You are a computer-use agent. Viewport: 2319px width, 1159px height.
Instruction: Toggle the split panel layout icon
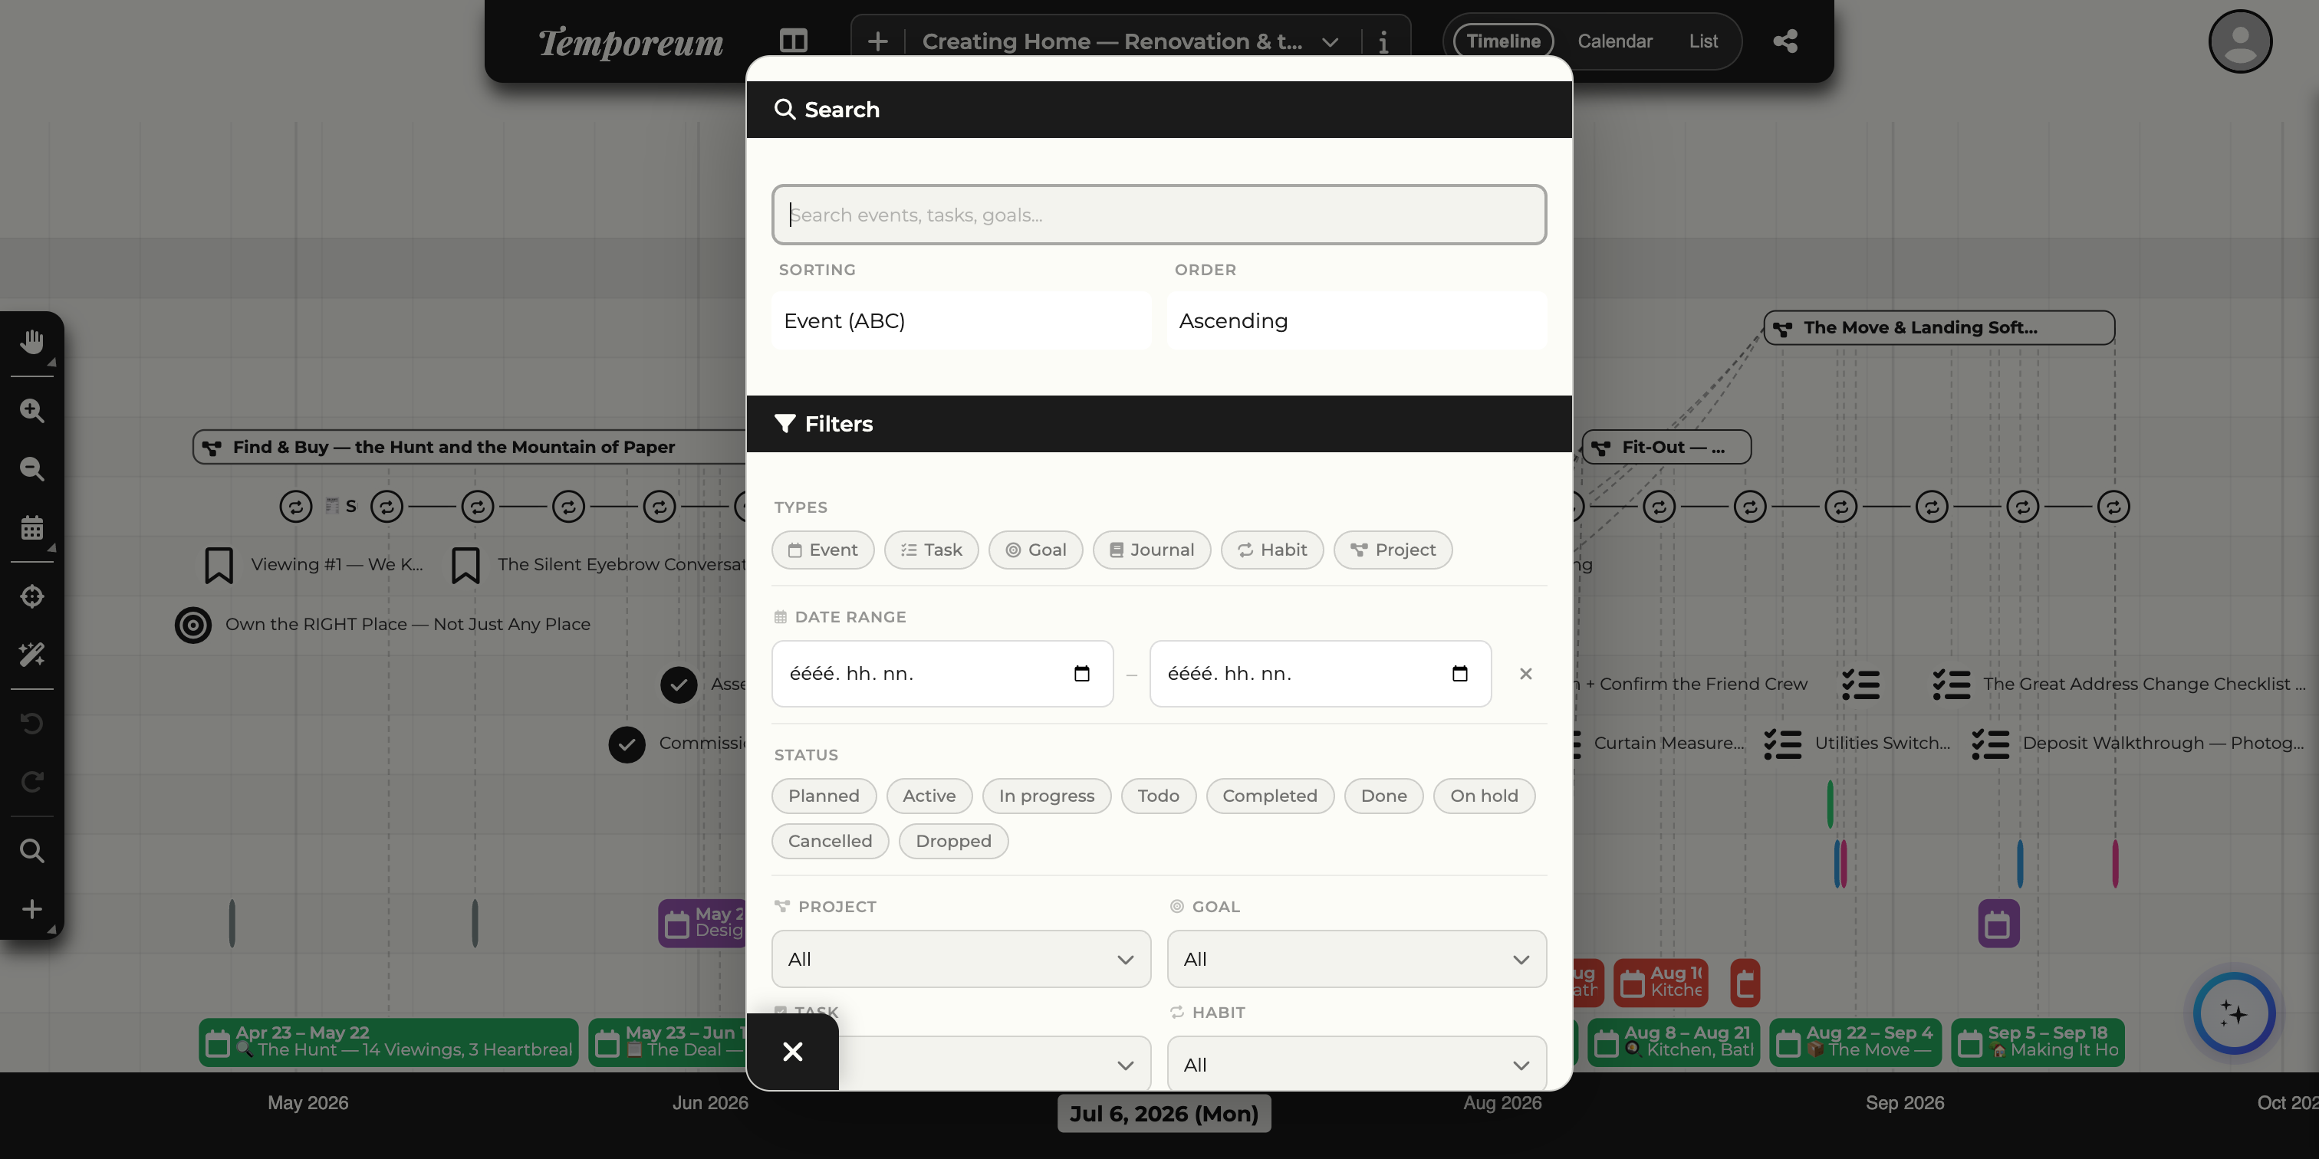pos(793,41)
